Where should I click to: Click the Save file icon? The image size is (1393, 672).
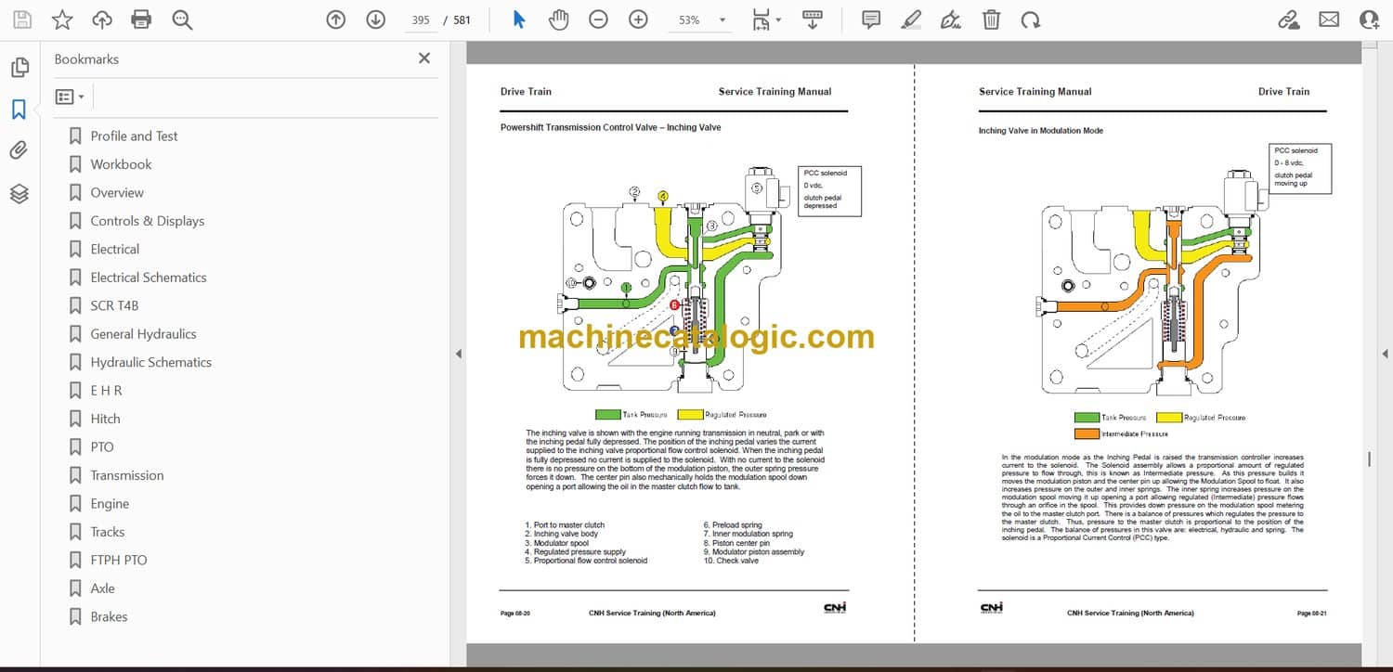coord(21,19)
